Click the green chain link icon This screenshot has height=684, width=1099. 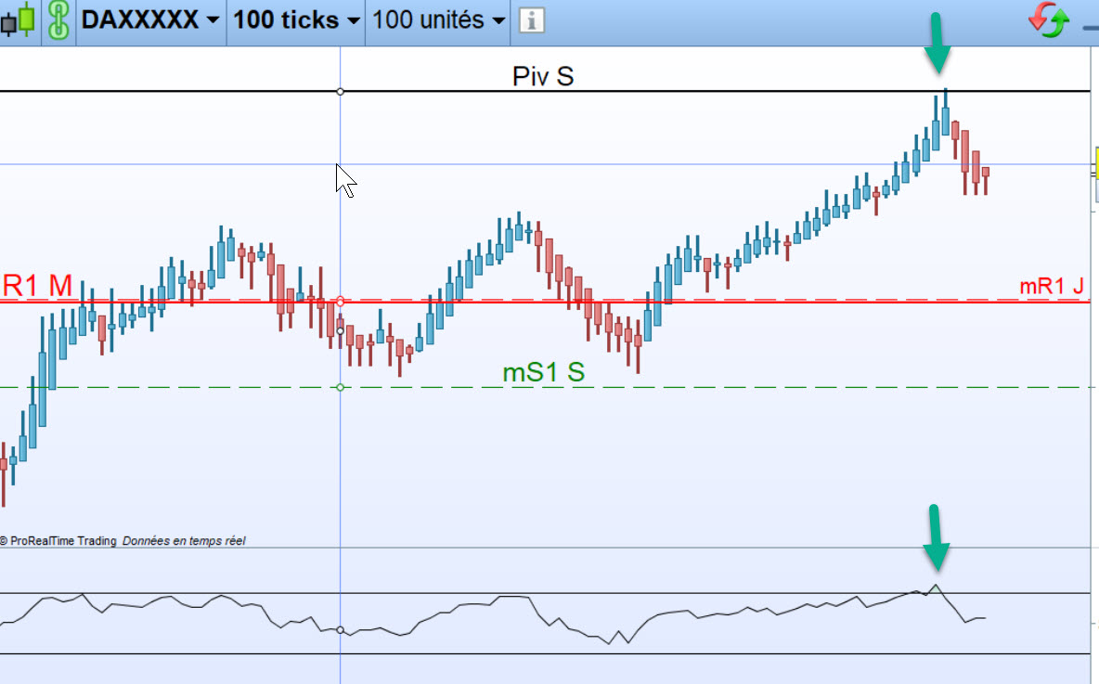pyautogui.click(x=58, y=20)
